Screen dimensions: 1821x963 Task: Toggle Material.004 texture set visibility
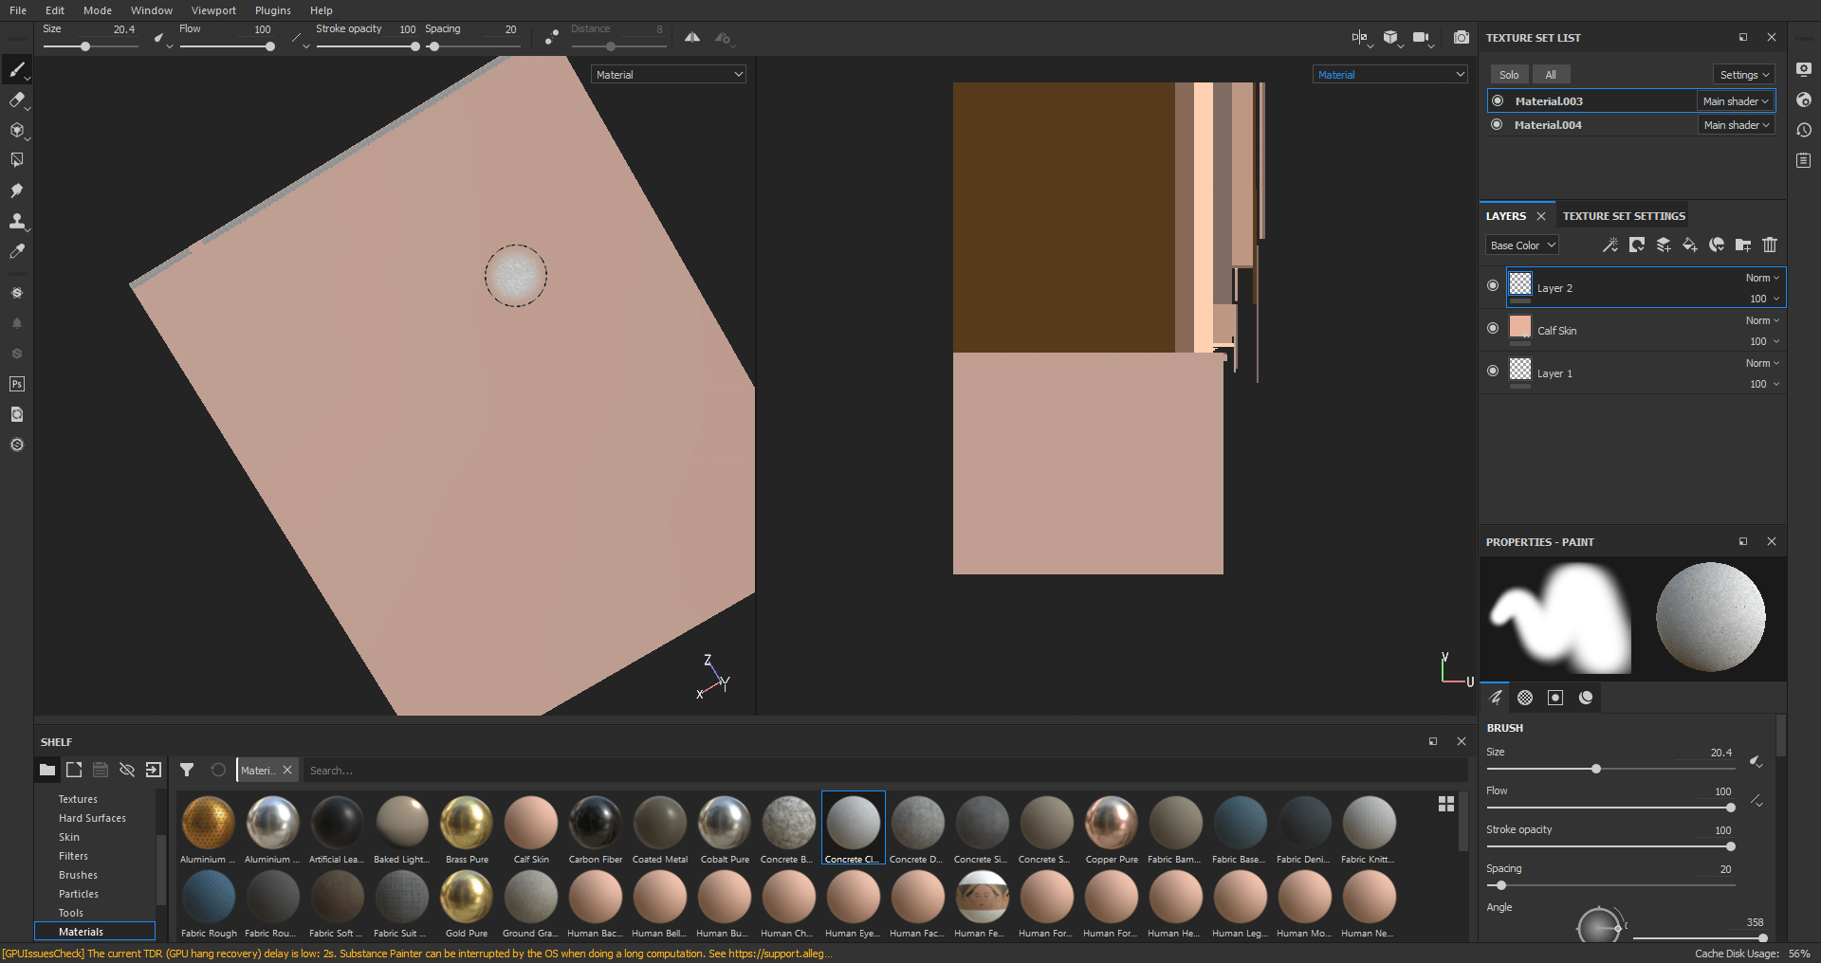tap(1498, 124)
